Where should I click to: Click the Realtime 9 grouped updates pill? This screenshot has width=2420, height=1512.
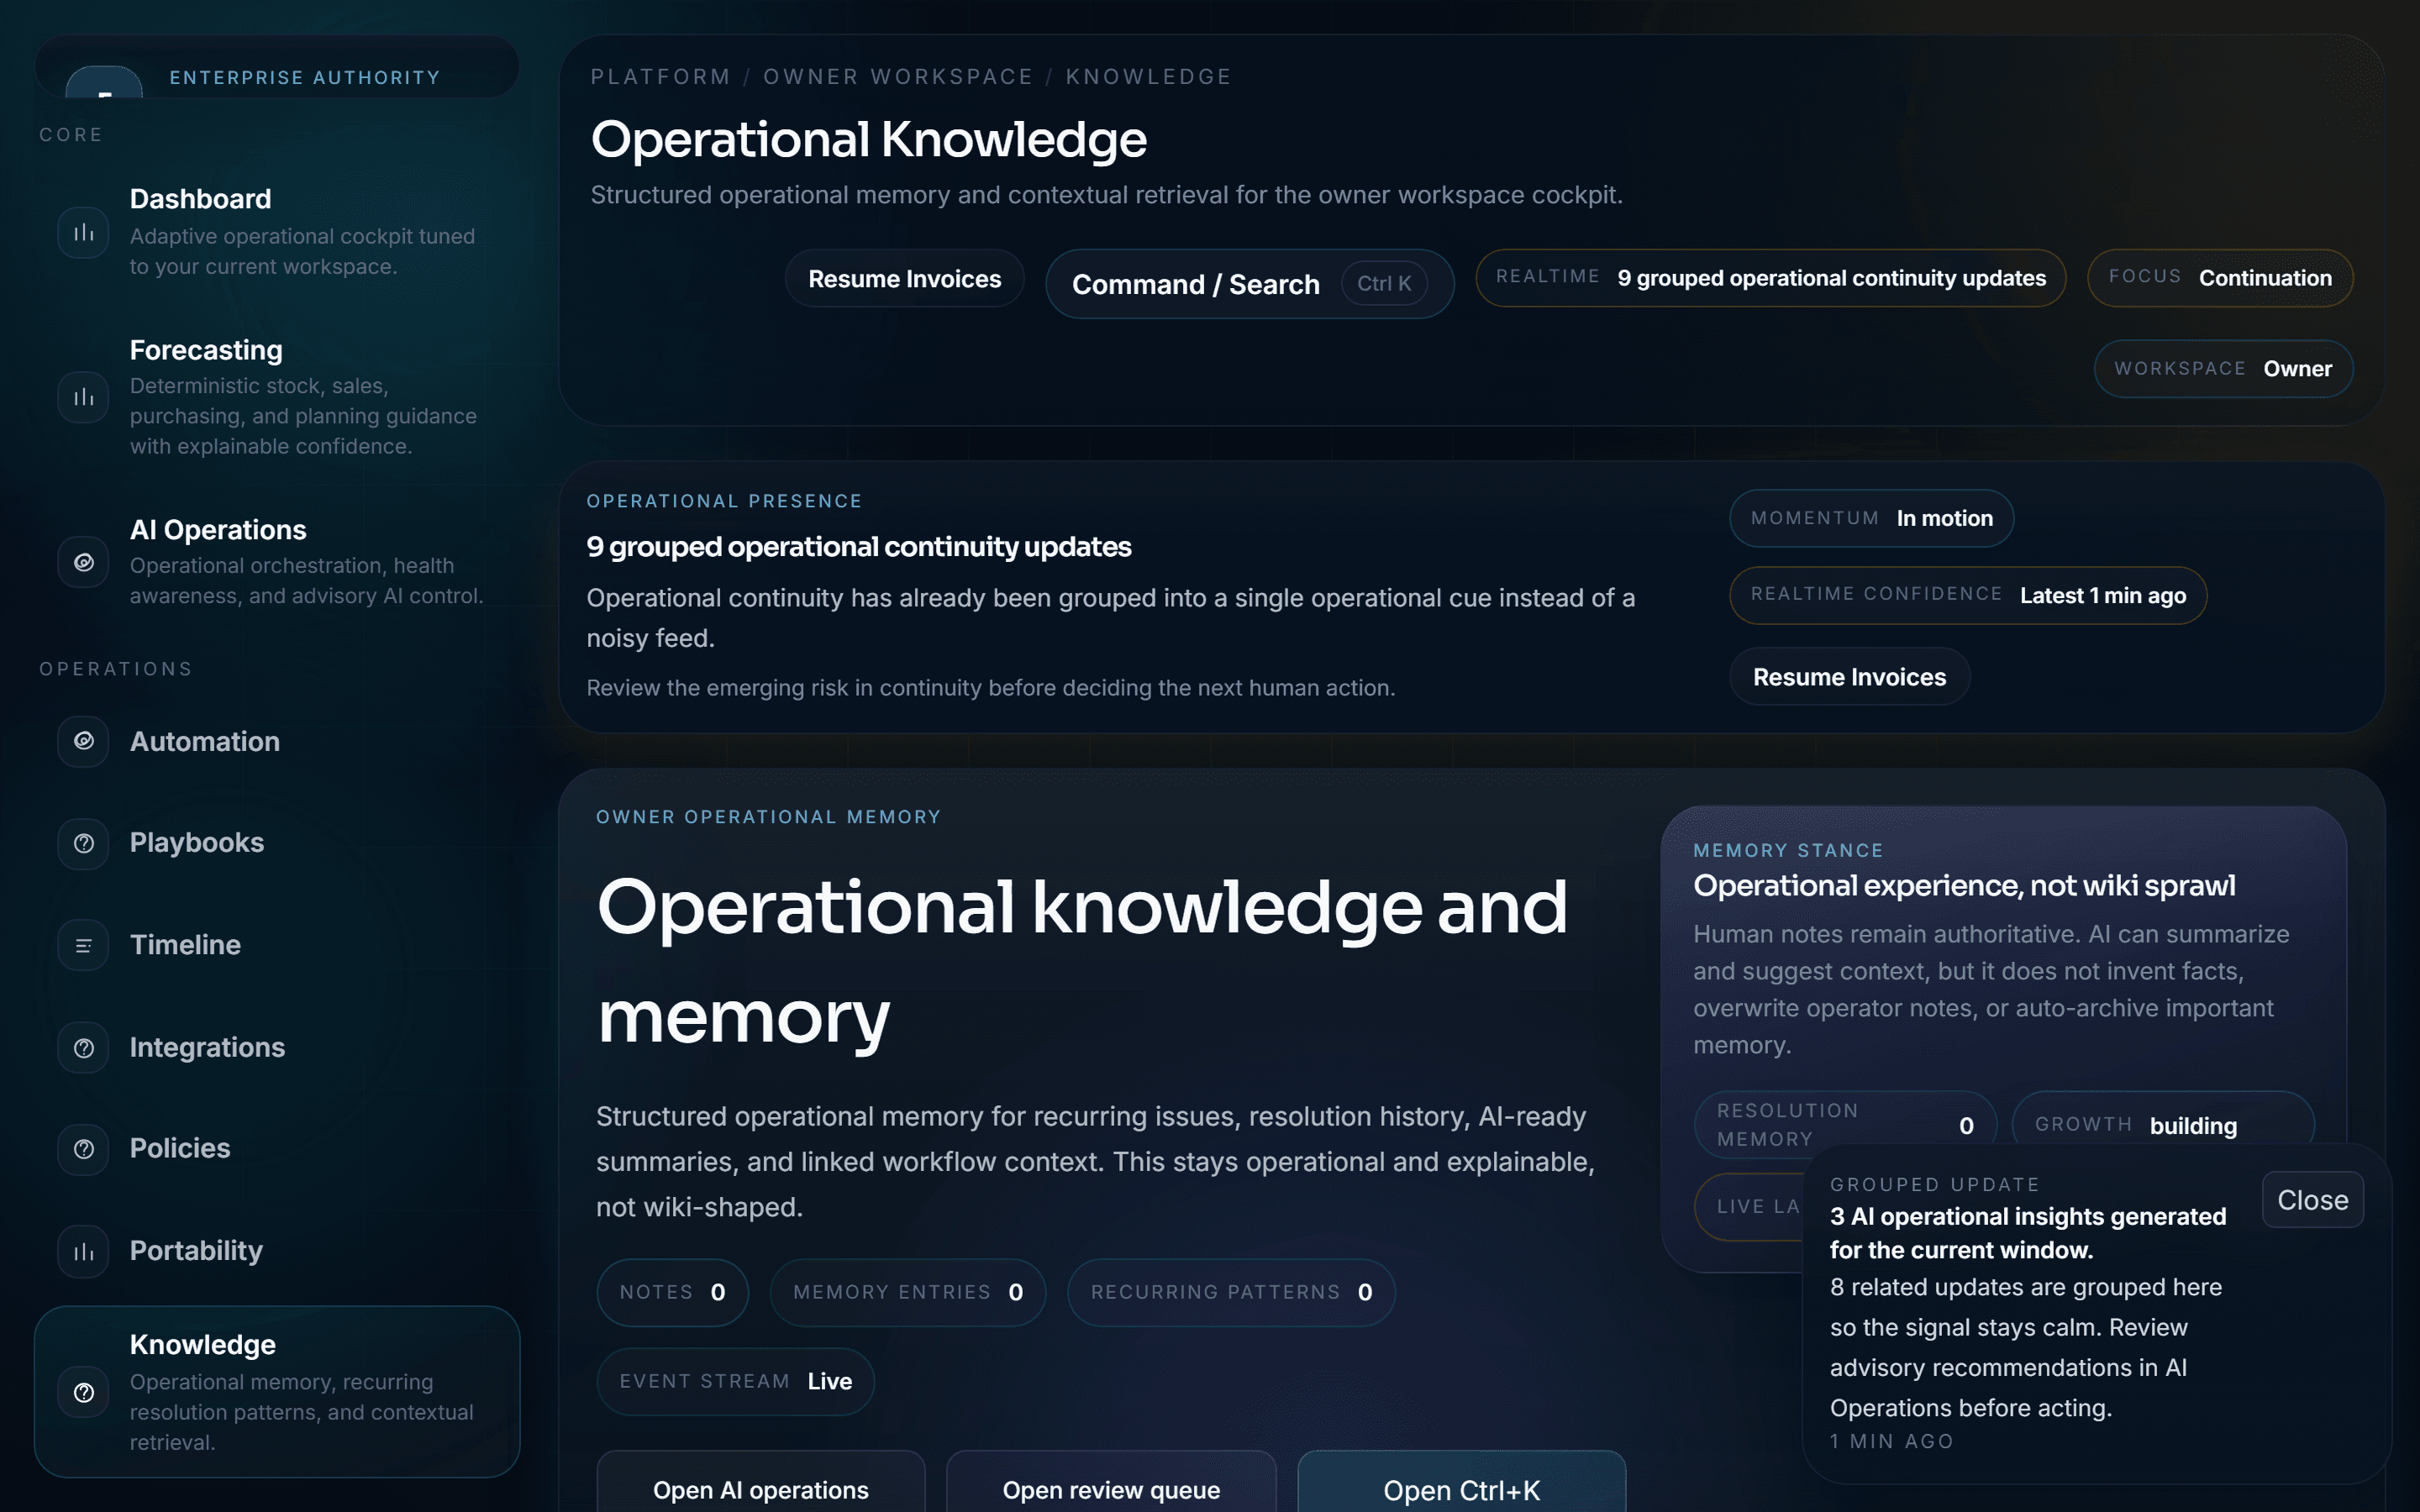pyautogui.click(x=1770, y=278)
